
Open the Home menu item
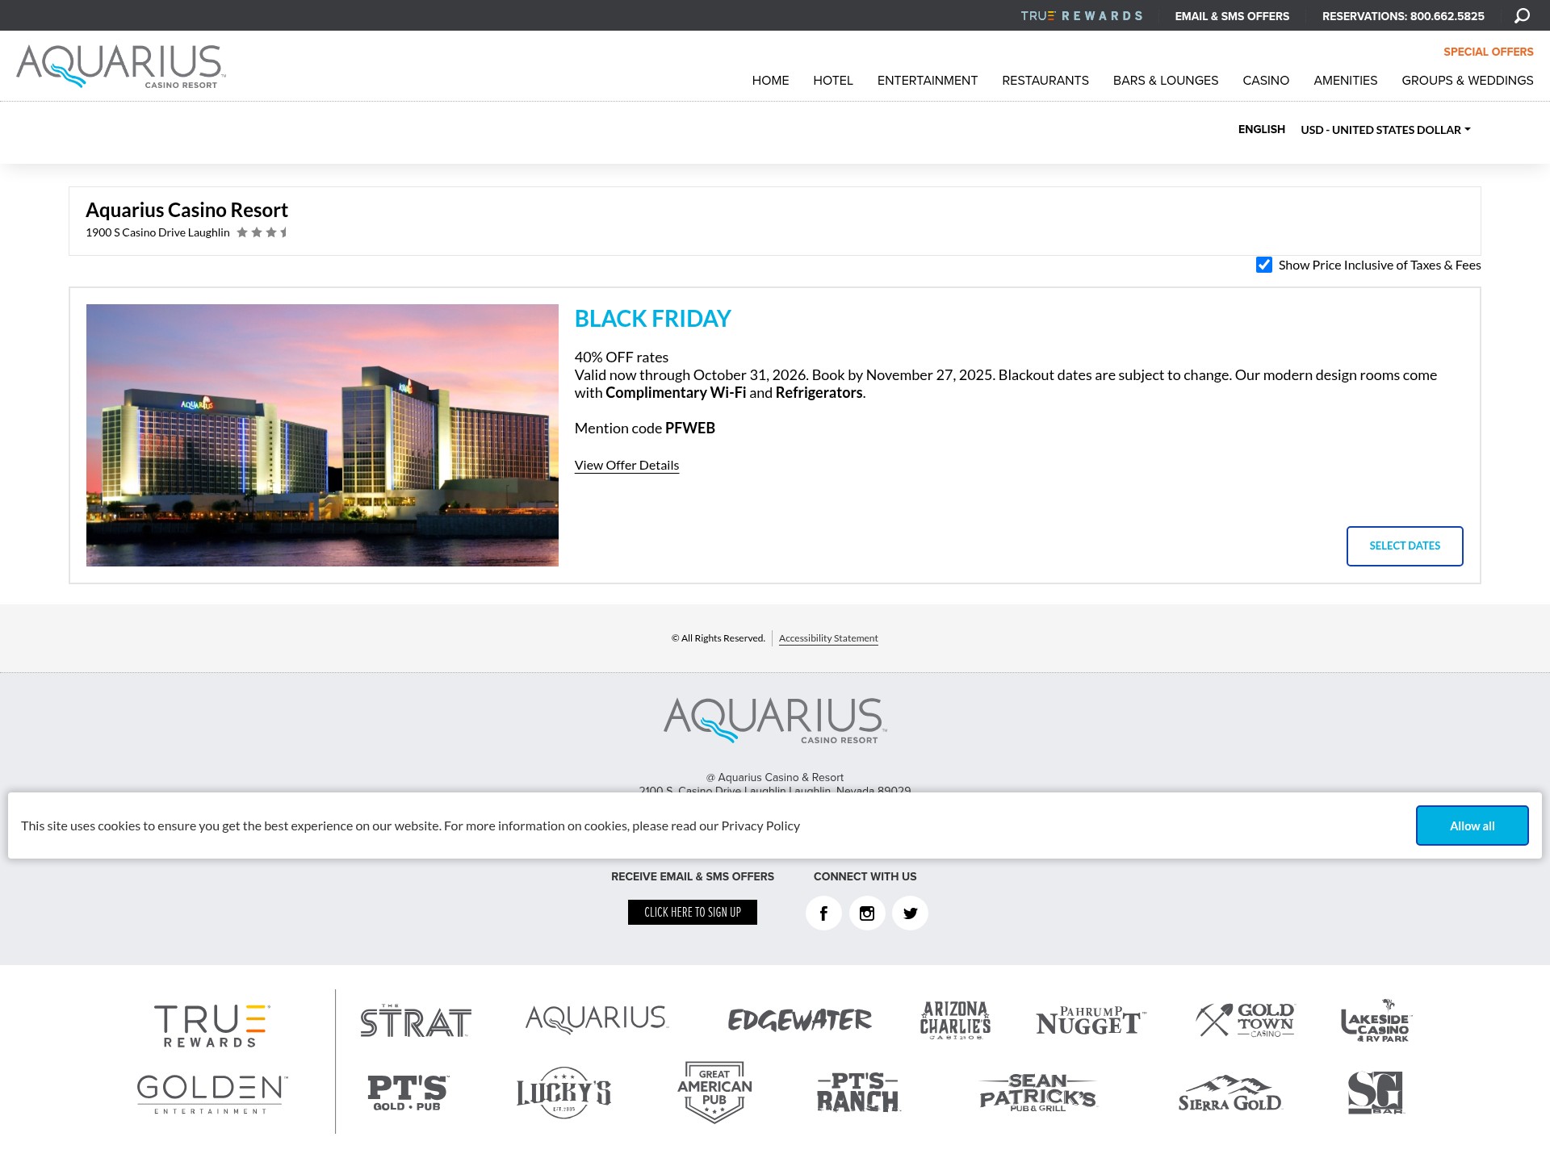(x=770, y=81)
